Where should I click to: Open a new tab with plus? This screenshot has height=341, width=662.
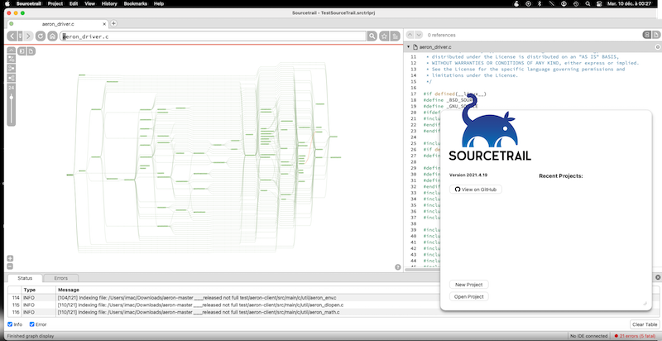[x=113, y=24]
